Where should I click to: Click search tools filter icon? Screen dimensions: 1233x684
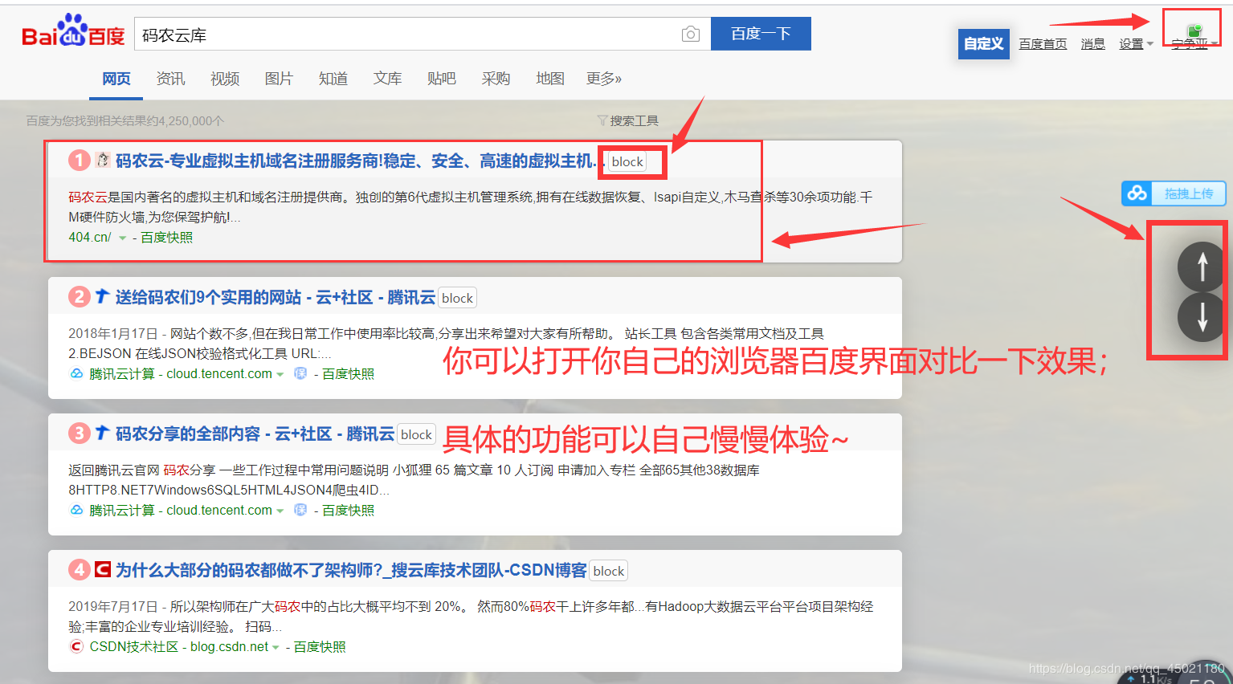tap(602, 121)
